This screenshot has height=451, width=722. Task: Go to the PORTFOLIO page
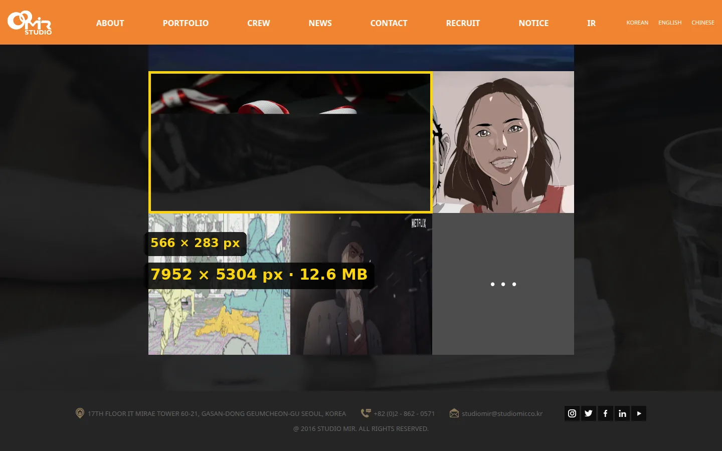pyautogui.click(x=186, y=23)
